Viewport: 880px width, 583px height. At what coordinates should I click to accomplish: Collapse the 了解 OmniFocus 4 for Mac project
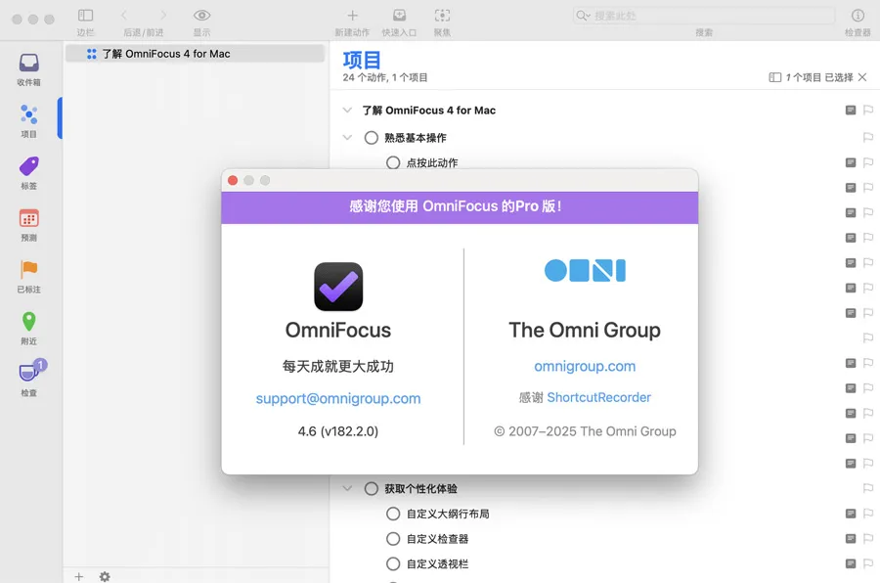click(x=347, y=111)
